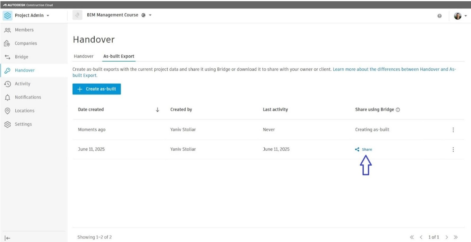The height and width of the screenshot is (242, 471).
Task: Open Activity log in sidebar
Action: [x=23, y=84]
